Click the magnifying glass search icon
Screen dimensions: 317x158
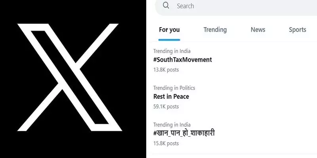166,6
